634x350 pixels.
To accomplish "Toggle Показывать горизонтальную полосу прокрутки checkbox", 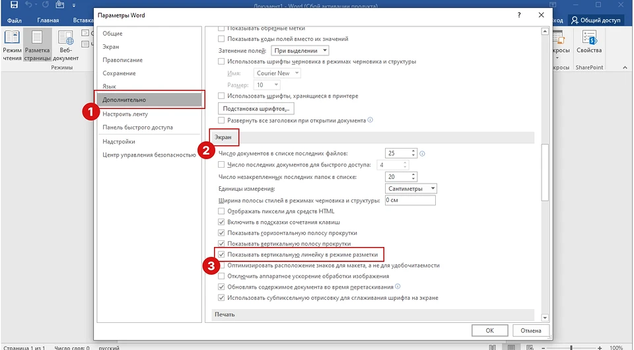I will point(222,233).
